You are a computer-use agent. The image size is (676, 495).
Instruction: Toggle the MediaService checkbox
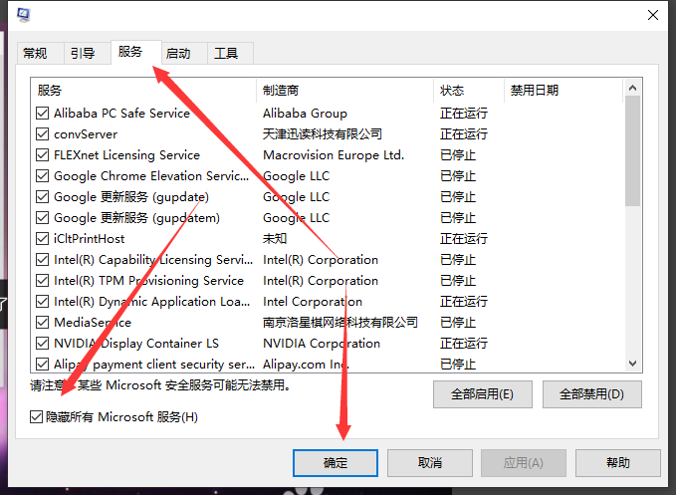pyautogui.click(x=42, y=323)
